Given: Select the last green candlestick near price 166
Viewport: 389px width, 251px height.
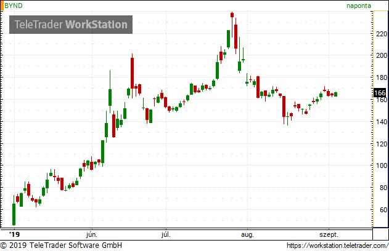Looking at the screenshot, I should [335, 94].
